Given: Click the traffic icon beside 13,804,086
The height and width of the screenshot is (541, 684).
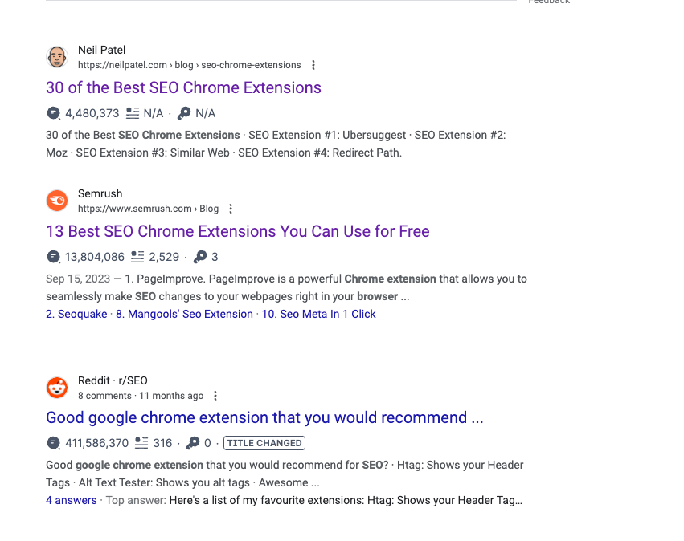Looking at the screenshot, I should (53, 256).
